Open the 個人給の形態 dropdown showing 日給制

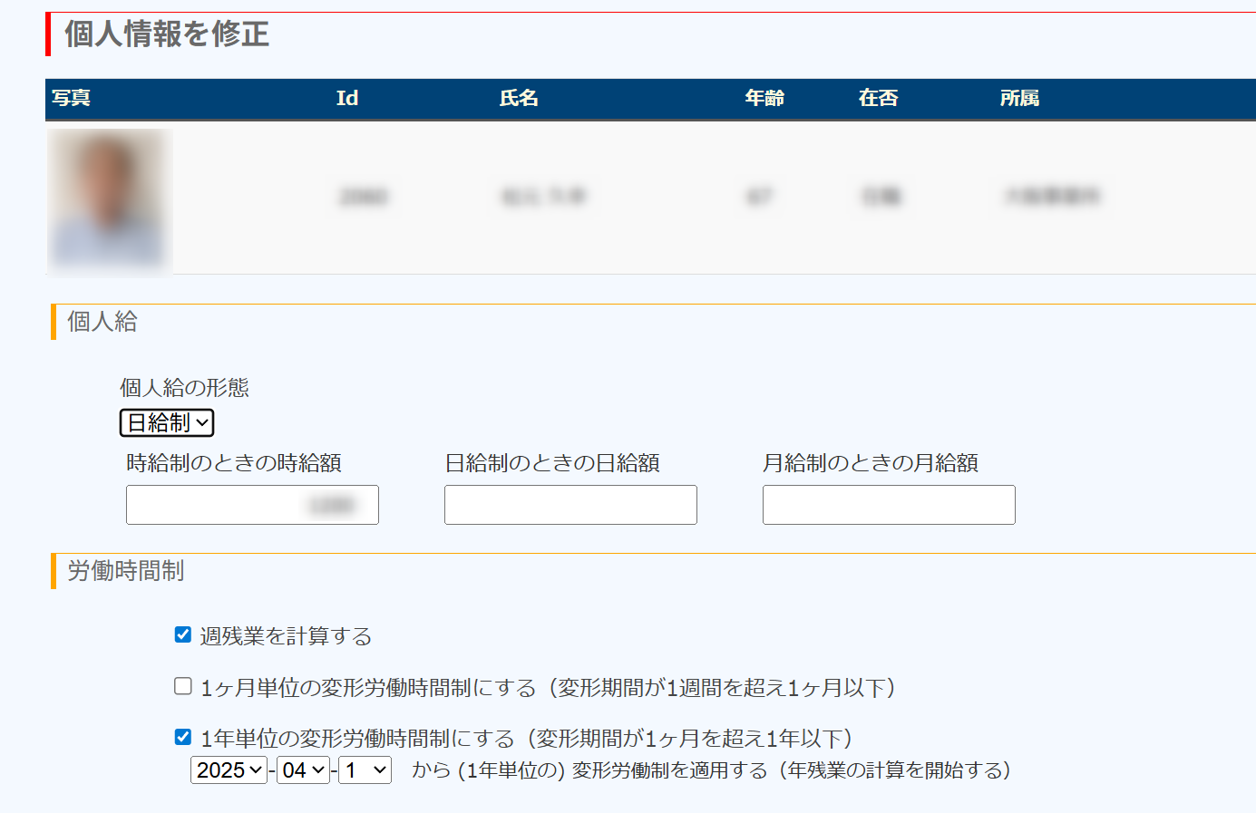tap(167, 423)
